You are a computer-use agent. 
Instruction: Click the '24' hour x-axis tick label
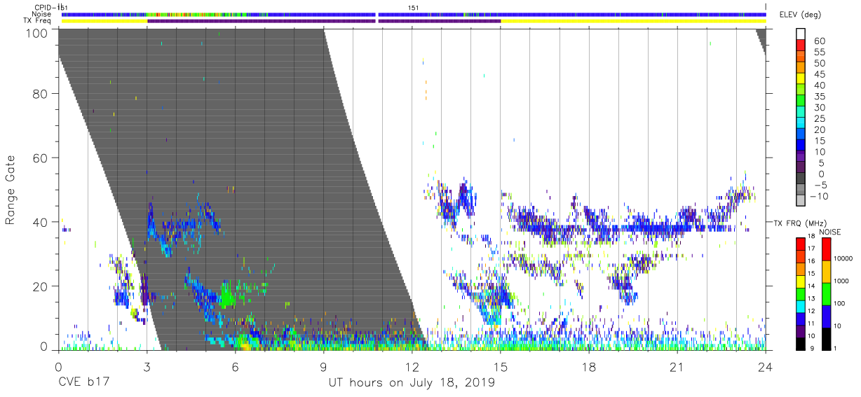(766, 368)
